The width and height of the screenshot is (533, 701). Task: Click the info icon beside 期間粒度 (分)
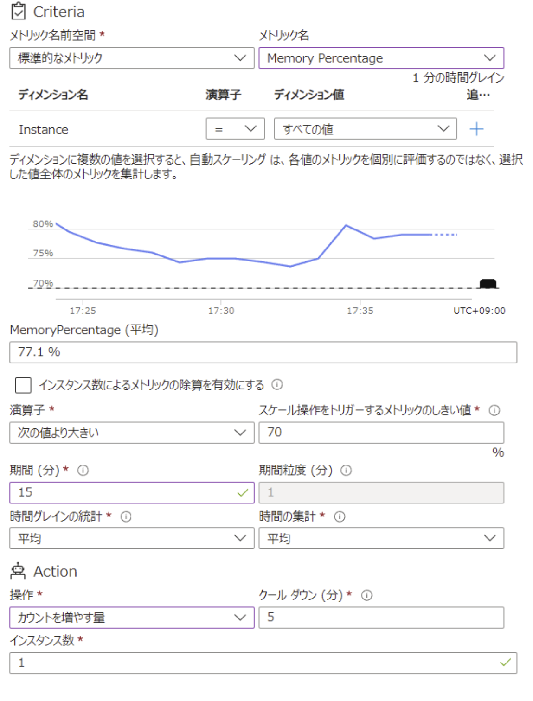346,470
